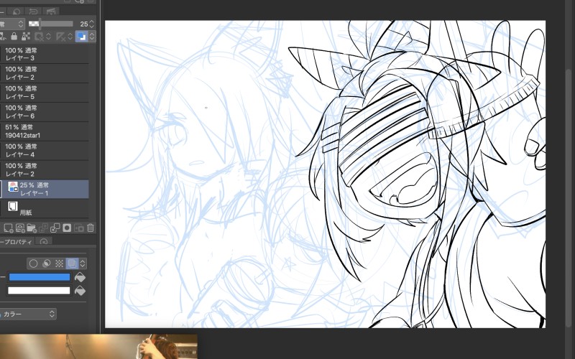Select the レイヤー 5 layer
Viewport: 575px width, 359px height.
(45, 93)
